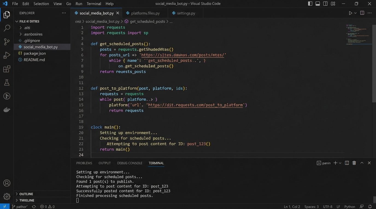376x209 pixels.
Task: Switch to the DEBUG CONSOLE panel tab
Action: pyautogui.click(x=130, y=163)
